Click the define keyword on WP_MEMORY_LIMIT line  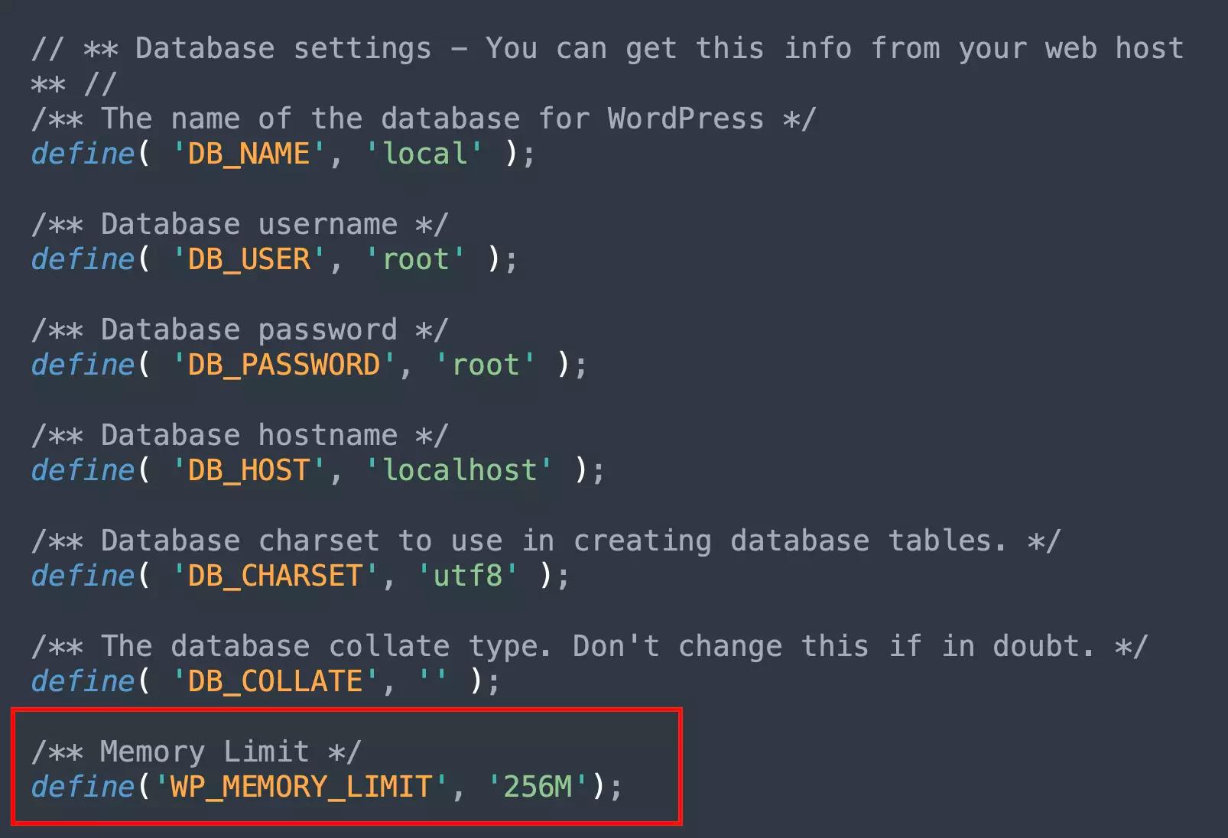pyautogui.click(x=83, y=787)
